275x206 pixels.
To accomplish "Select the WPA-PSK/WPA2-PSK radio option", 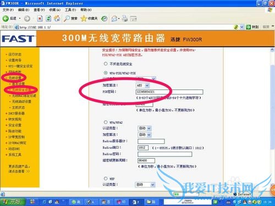I will point(106,73).
